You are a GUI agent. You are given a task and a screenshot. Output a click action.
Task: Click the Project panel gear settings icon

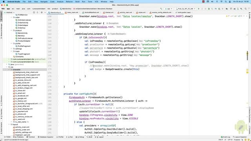(x=42, y=12)
